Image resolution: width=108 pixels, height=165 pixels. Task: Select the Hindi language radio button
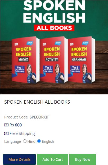pyautogui.click(x=25, y=141)
